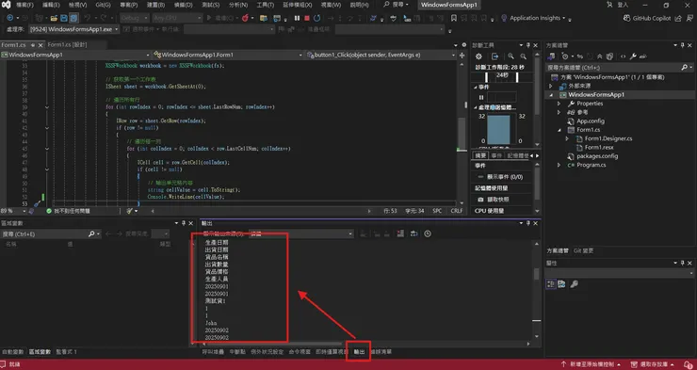697x370 pixels.
Task: Open the button1_Click member dropdown
Action: pos(381,56)
